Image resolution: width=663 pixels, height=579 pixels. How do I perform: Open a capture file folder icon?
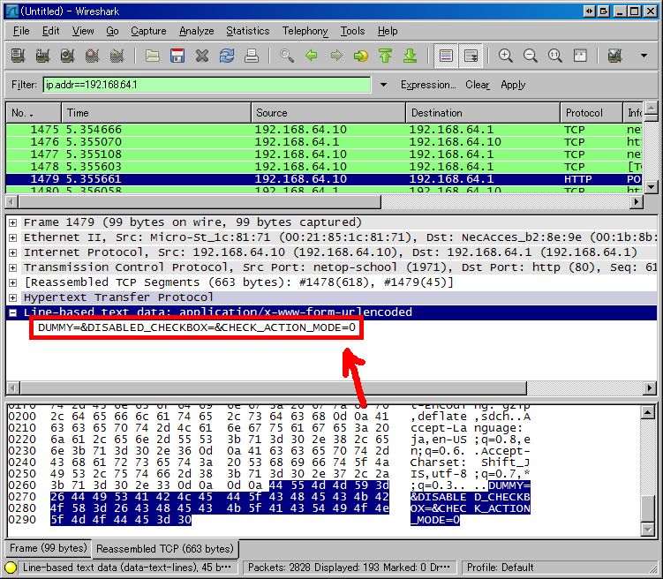(152, 56)
